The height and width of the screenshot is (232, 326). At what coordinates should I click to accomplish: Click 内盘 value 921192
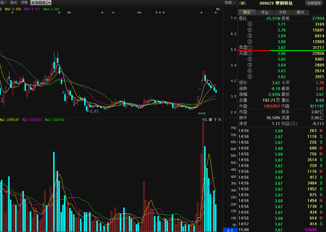point(317,106)
